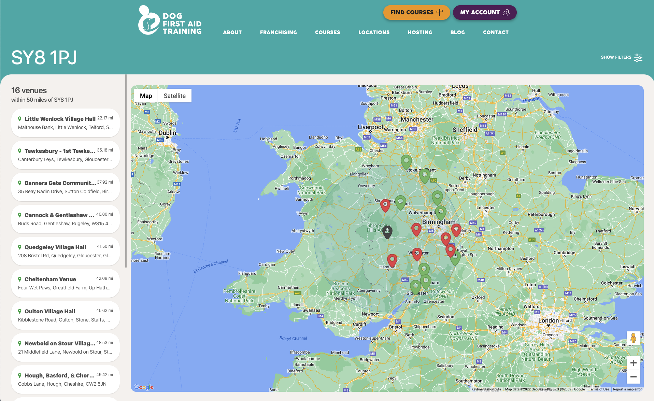Click the '16 venues' count text
654x401 pixels.
point(29,90)
